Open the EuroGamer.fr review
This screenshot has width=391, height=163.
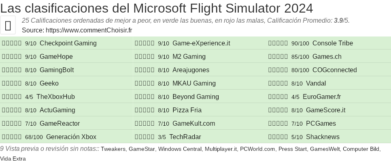pos(321,97)
